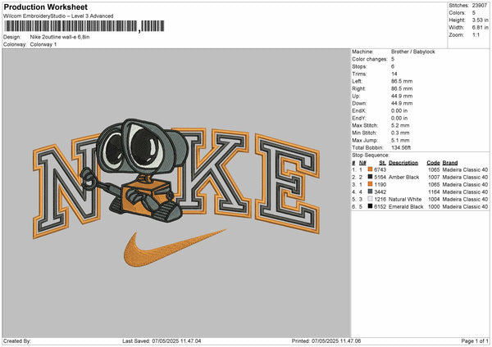Click the Zoom value 1:1

(x=476, y=35)
